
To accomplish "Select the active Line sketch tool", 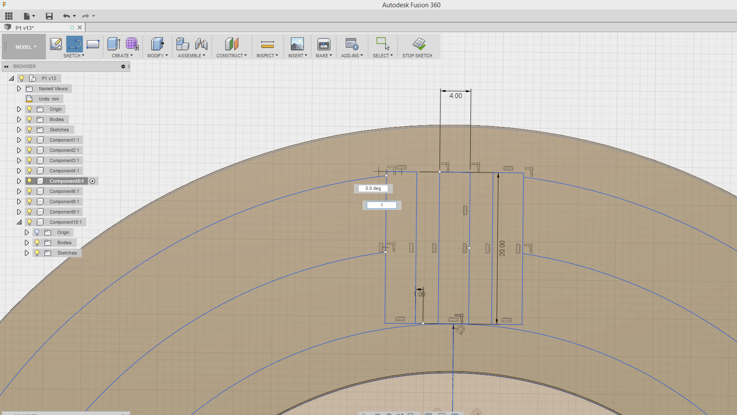I will [x=74, y=44].
